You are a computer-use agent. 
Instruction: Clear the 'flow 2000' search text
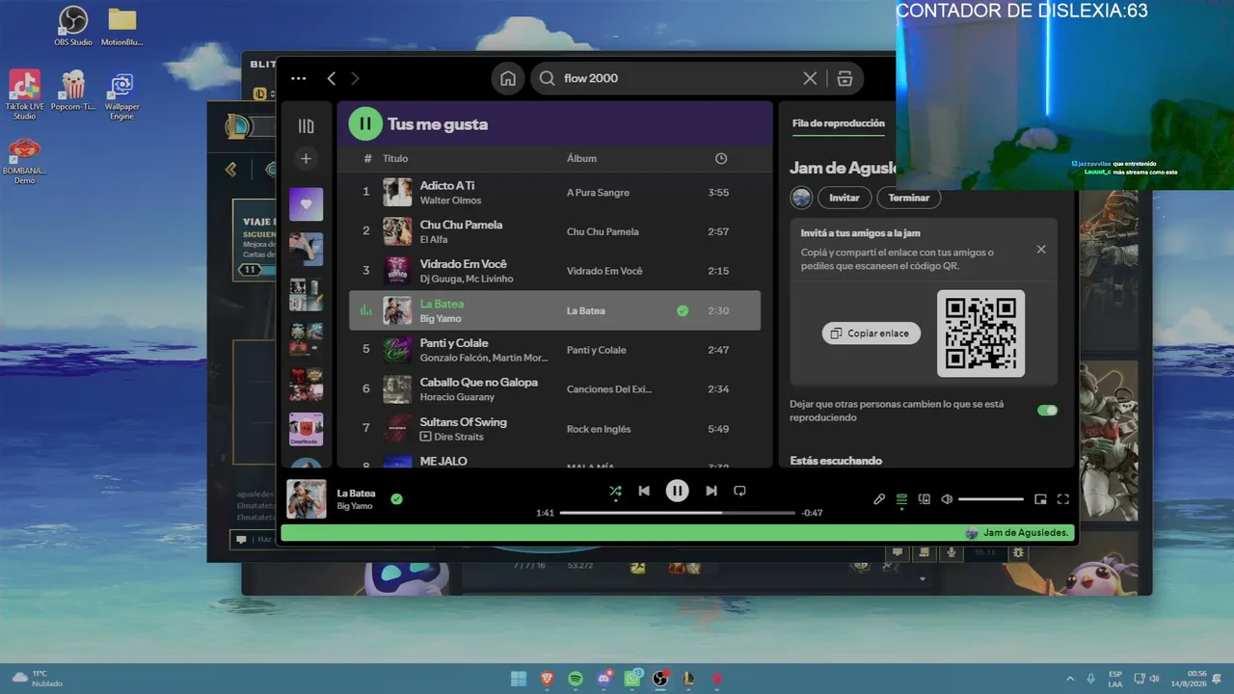pos(810,79)
